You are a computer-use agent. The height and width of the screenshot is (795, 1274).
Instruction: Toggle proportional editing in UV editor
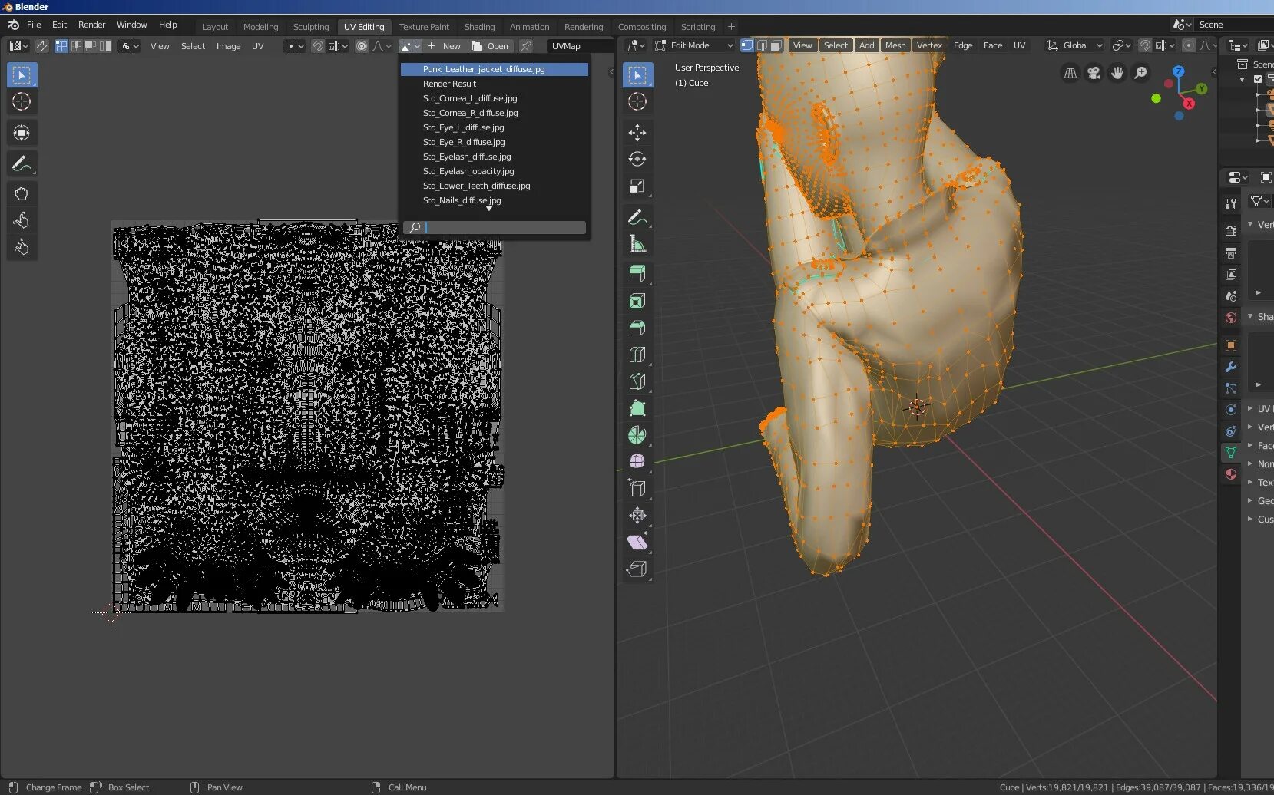362,46
